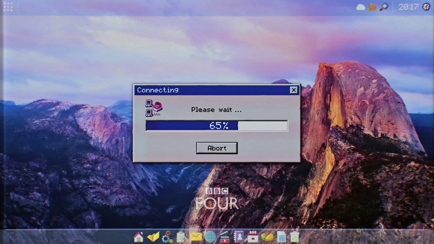Open the clipboard notes dock icon
The width and height of the screenshot is (434, 244).
pos(181,237)
